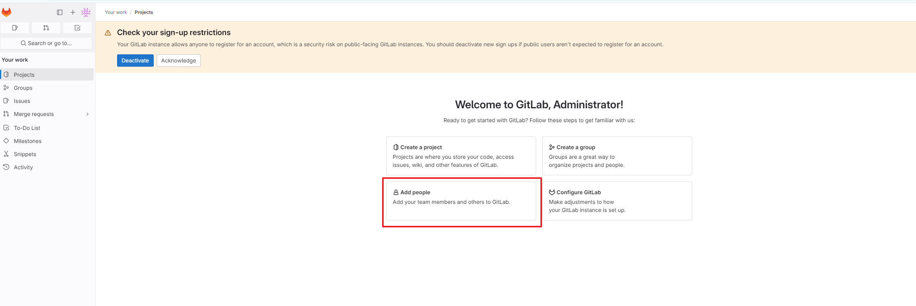
Task: Click the Add people user icon
Action: (x=396, y=192)
